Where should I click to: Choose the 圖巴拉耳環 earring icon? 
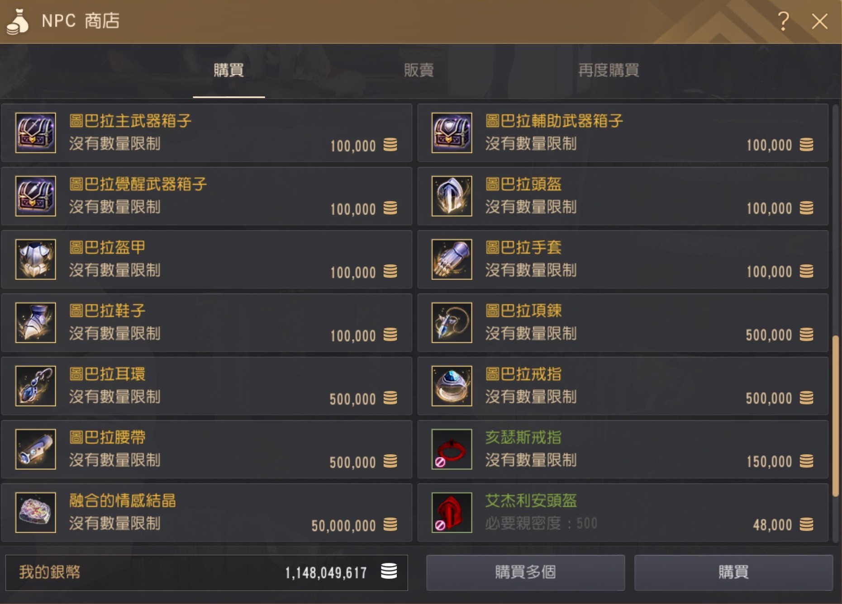point(36,386)
